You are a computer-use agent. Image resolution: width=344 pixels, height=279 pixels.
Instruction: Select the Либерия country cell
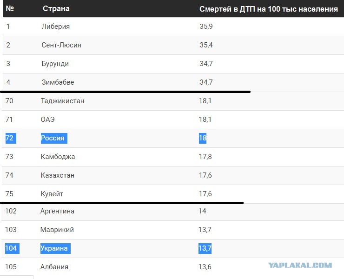(x=56, y=27)
